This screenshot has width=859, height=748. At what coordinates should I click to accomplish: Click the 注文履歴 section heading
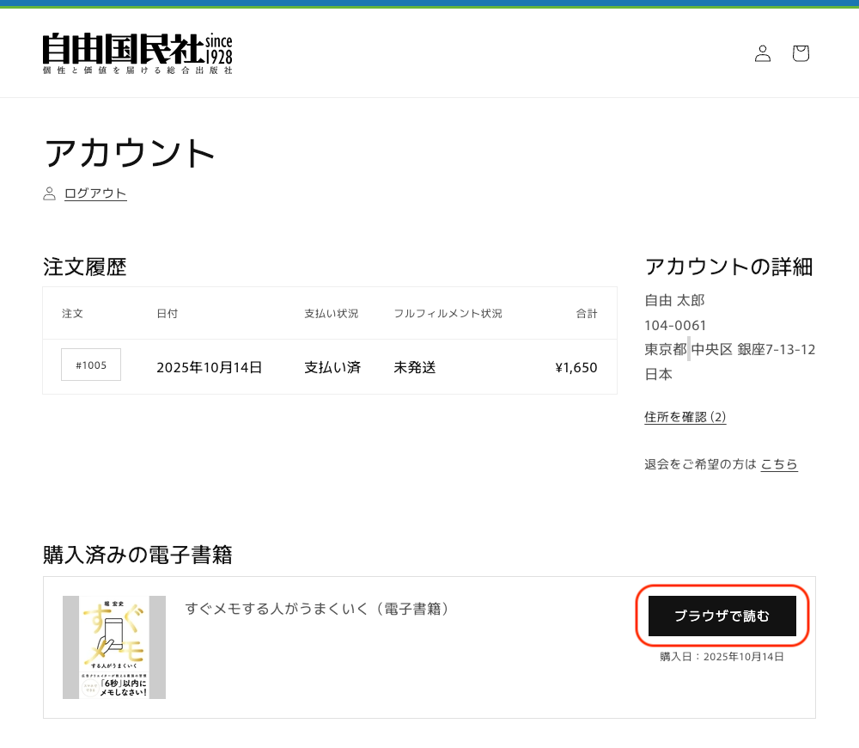pos(85,267)
